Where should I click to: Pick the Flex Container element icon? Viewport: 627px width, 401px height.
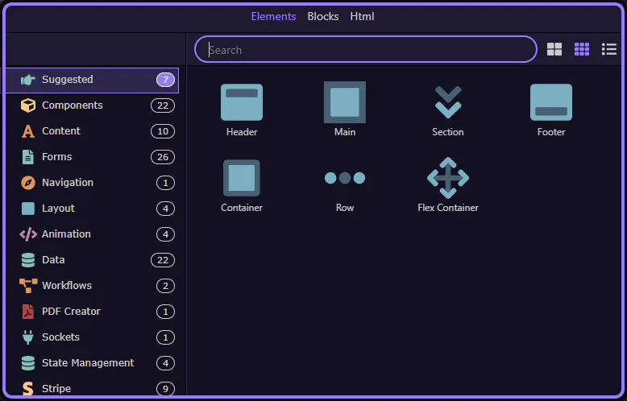(x=447, y=178)
